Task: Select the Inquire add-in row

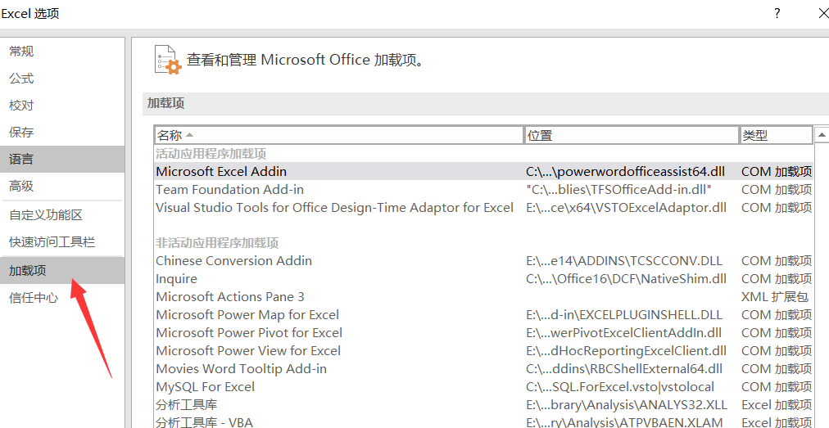Action: pyautogui.click(x=483, y=278)
